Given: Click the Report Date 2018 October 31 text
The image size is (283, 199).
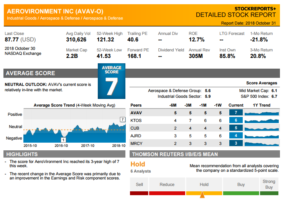Looking at the screenshot, I should (x=248, y=23).
